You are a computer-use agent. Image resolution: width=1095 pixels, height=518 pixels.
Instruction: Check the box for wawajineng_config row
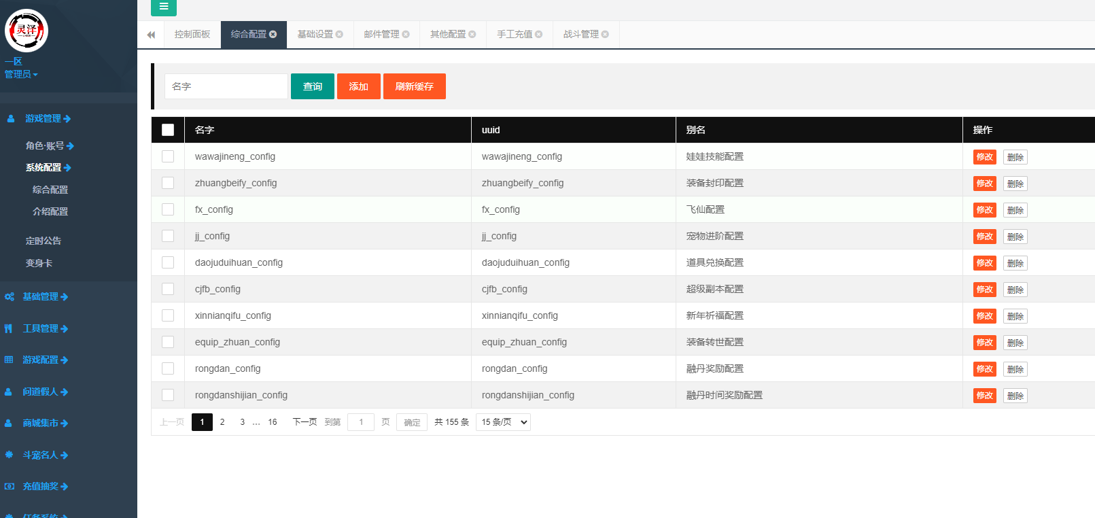coord(168,157)
